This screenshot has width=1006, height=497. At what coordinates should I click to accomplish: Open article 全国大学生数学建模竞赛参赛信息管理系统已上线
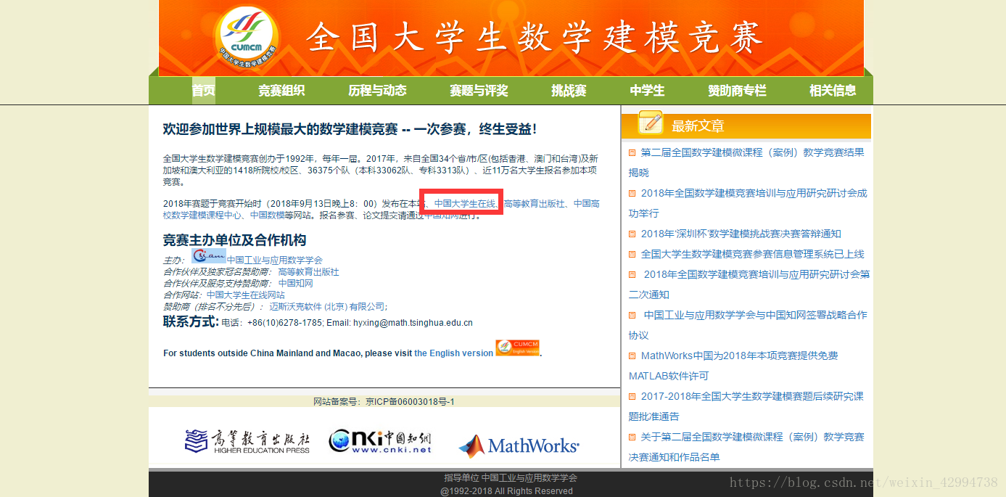pos(752,254)
